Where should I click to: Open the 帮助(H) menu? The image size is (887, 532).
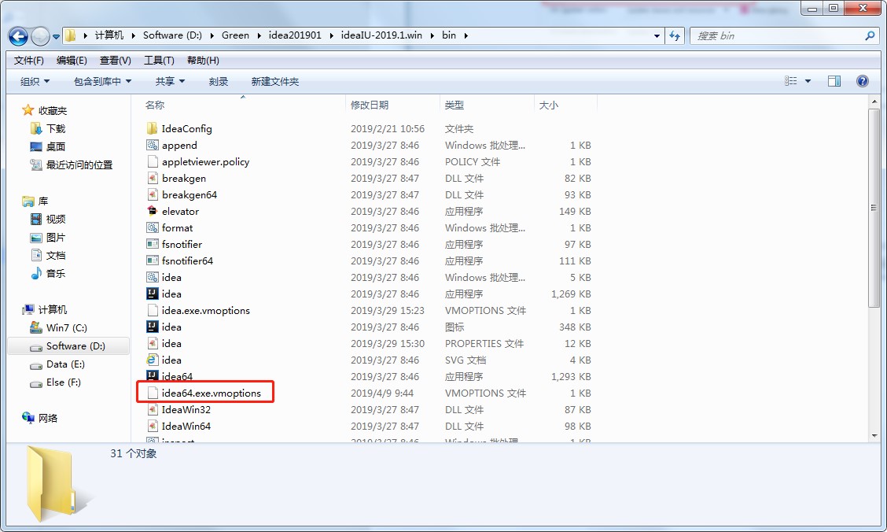(203, 60)
